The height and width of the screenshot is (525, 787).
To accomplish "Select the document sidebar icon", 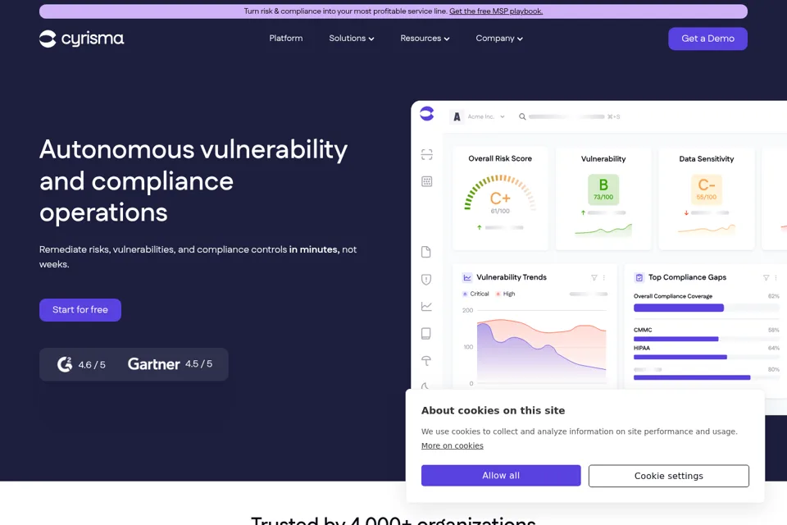I will tap(426, 252).
